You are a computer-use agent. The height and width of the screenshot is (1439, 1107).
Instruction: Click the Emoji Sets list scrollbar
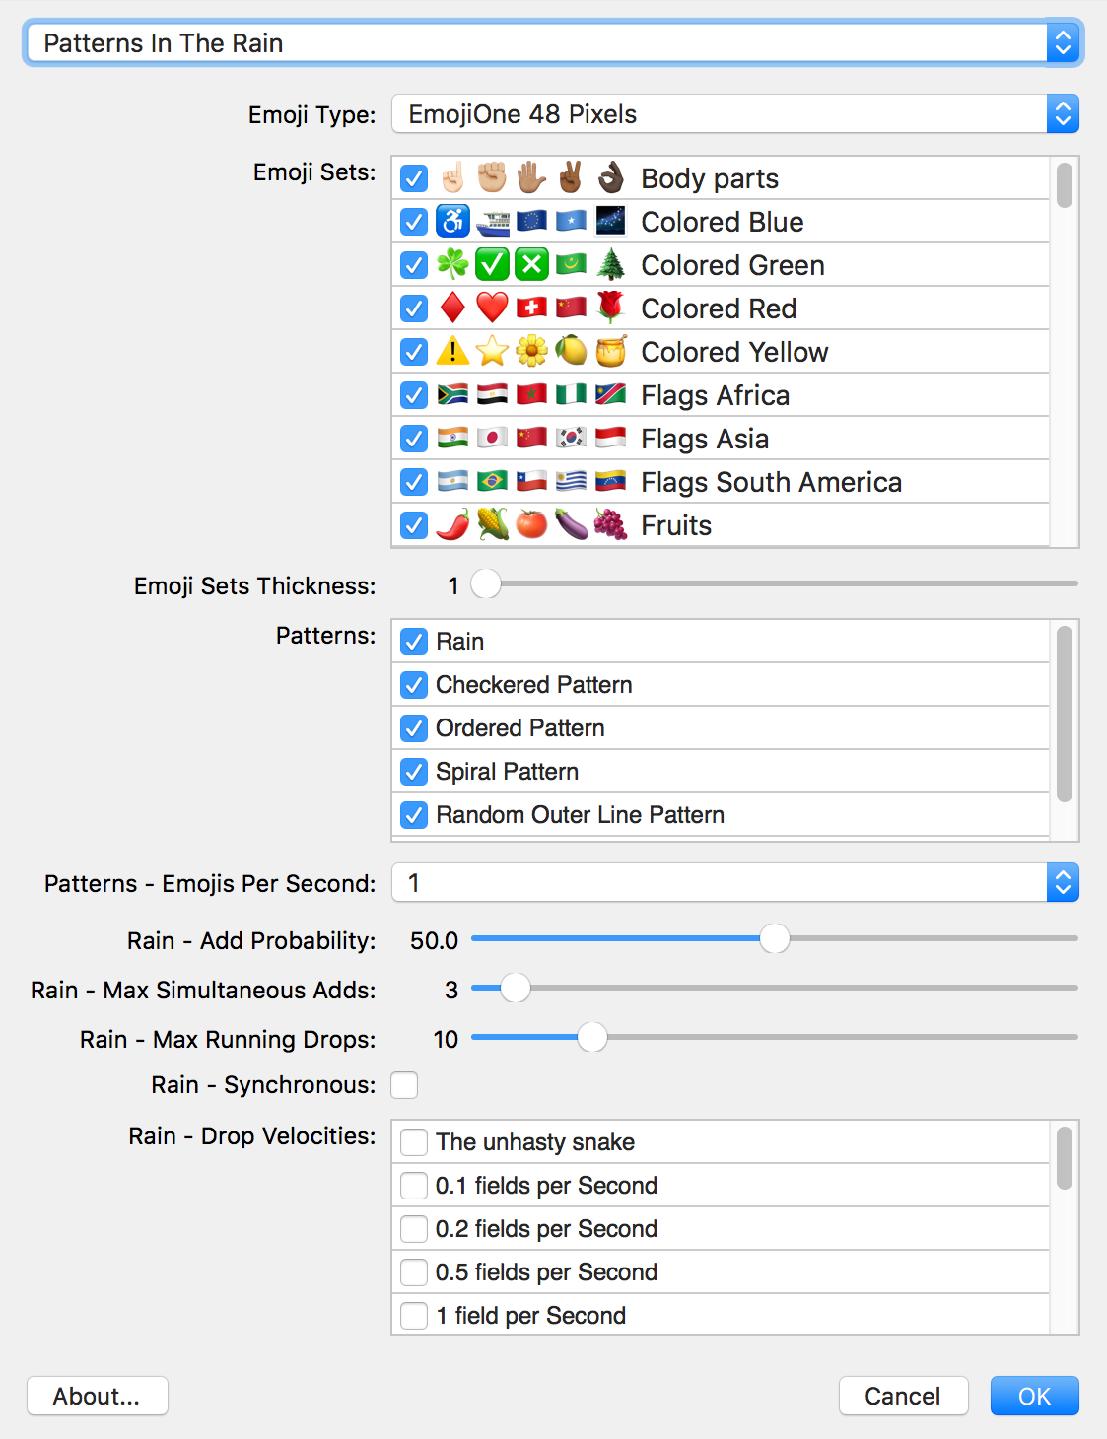(x=1065, y=187)
